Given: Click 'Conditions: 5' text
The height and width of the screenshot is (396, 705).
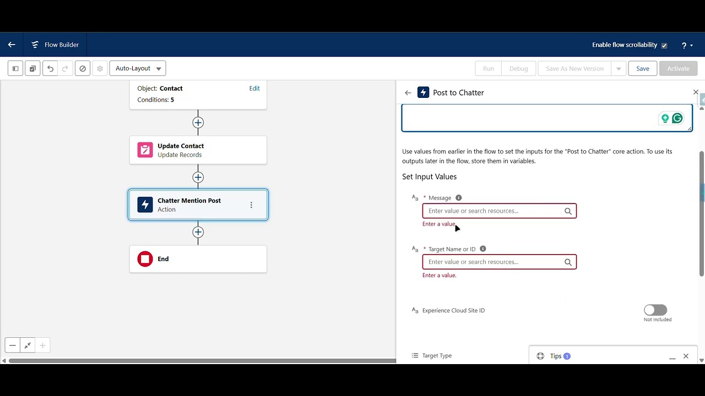Looking at the screenshot, I should [x=155, y=100].
